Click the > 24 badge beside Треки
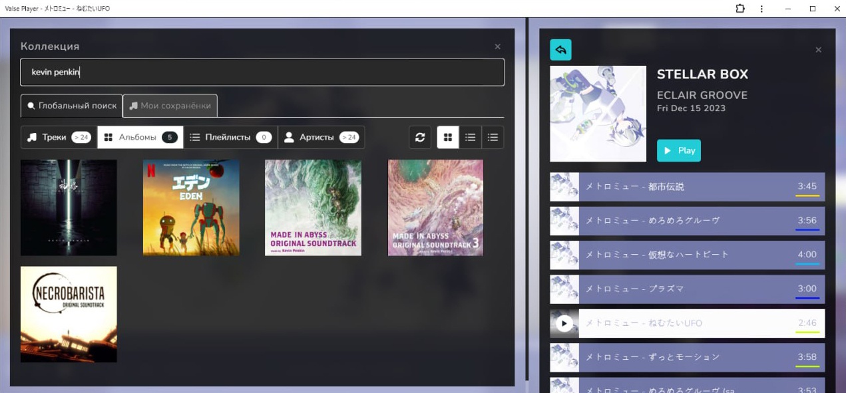 point(81,137)
